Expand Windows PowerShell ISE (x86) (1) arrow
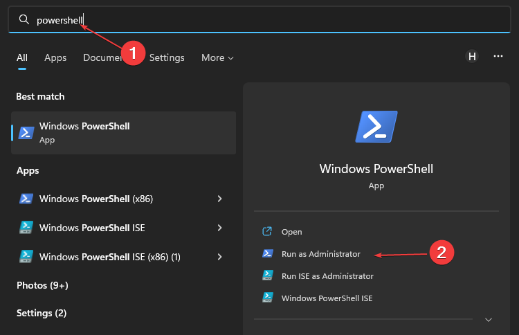519x335 pixels. [x=220, y=257]
